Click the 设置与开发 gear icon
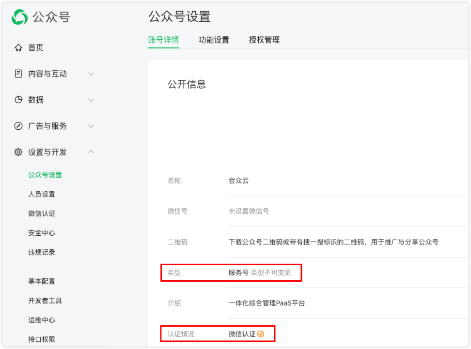Image resolution: width=471 pixels, height=349 pixels. 18,152
